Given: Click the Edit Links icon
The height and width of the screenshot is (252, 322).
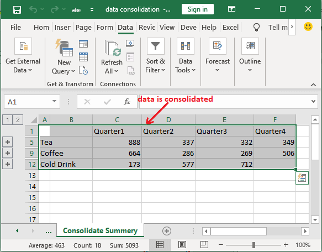Looking at the screenshot, I should point(130,71).
